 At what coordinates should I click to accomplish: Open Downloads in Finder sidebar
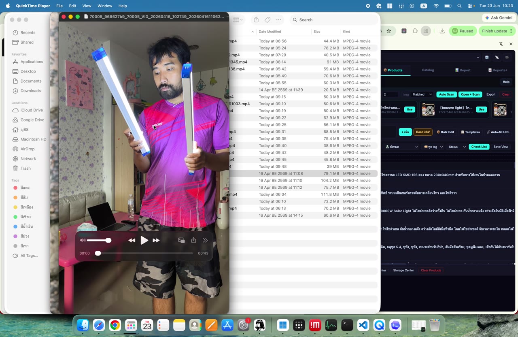click(x=30, y=91)
